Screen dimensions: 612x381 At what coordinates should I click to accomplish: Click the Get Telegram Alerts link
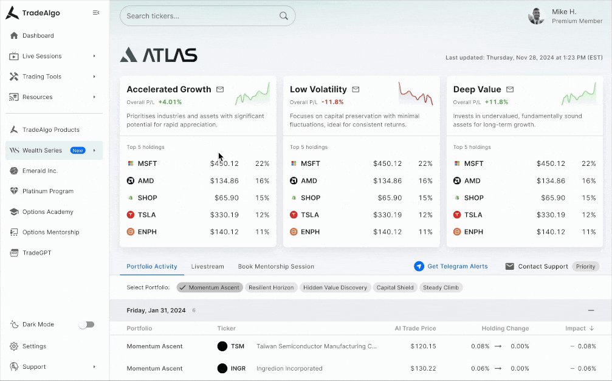coord(458,266)
